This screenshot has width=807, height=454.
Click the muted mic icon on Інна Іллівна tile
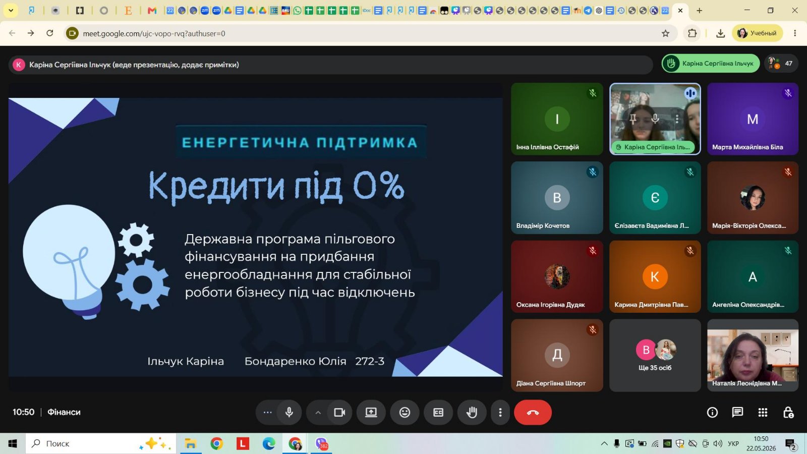coord(593,93)
